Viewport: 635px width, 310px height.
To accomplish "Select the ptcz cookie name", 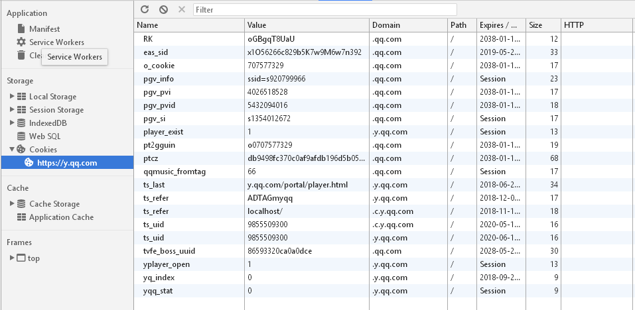I will [151, 158].
